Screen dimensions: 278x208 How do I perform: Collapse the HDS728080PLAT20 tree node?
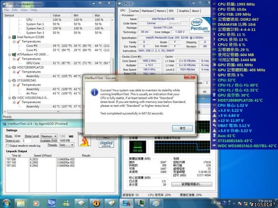10,68
